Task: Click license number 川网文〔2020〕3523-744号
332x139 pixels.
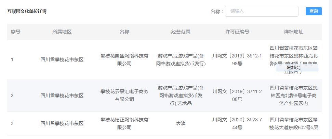Action: pyautogui.click(x=237, y=124)
